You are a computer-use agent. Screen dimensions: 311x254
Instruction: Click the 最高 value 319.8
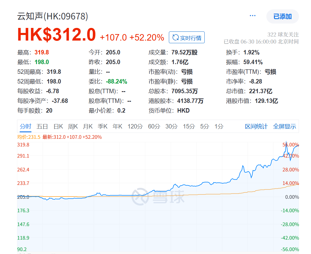pyautogui.click(x=42, y=52)
